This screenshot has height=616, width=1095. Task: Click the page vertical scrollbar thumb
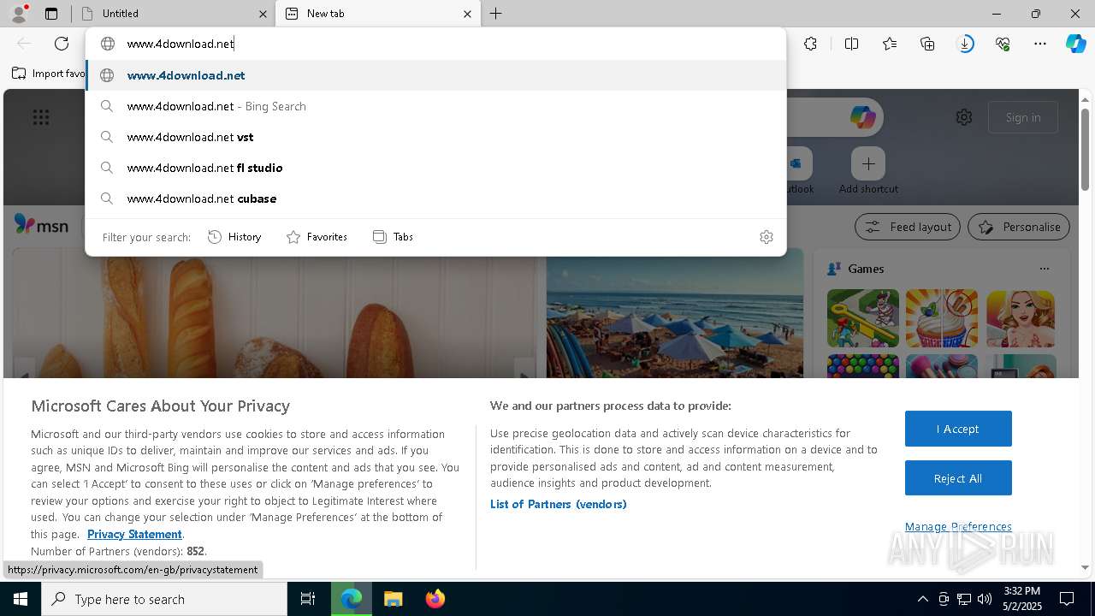1085,150
